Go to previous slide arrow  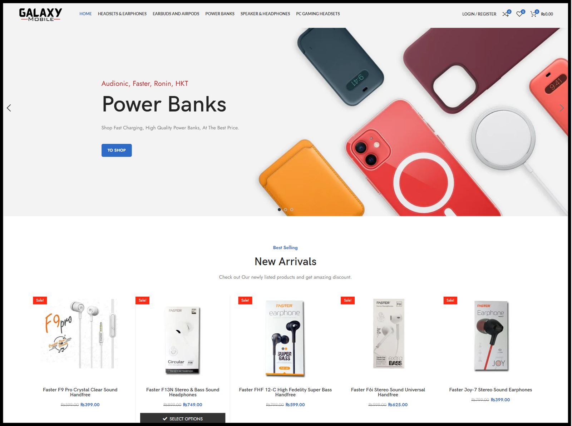(9, 108)
